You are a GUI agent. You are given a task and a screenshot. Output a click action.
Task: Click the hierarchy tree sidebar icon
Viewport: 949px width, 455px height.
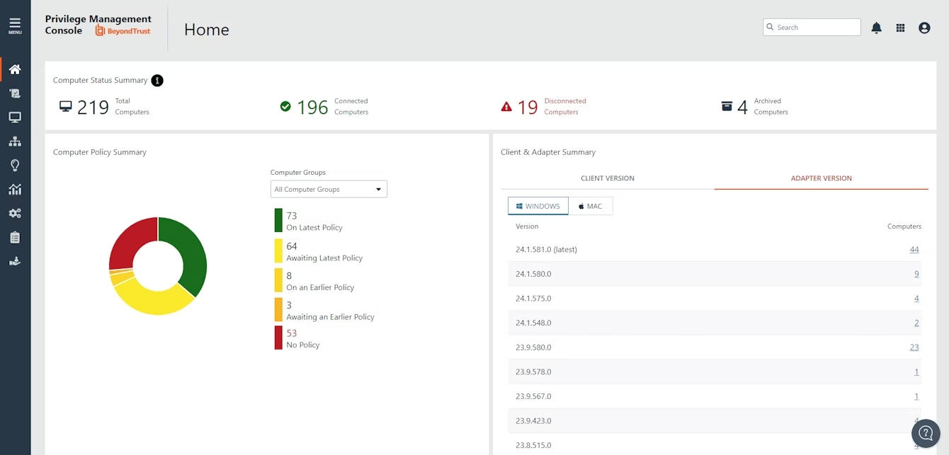15,142
